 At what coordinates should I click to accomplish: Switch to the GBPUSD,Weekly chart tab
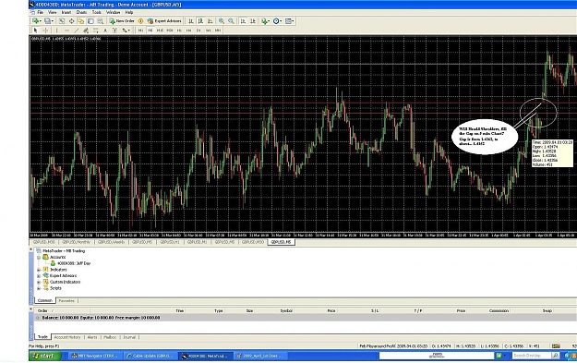111,242
